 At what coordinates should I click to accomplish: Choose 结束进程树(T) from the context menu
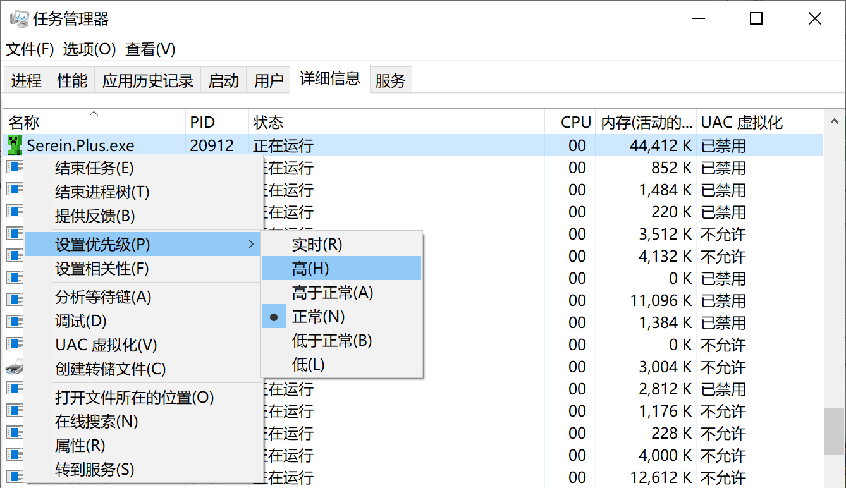pos(143,192)
